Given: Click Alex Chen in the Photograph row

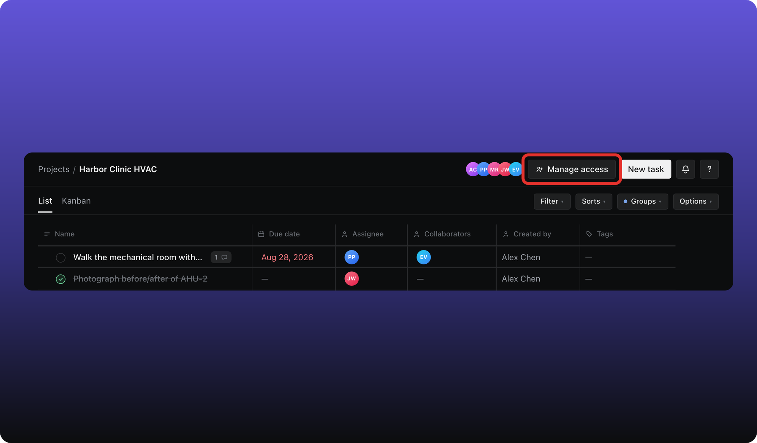Looking at the screenshot, I should click(521, 279).
